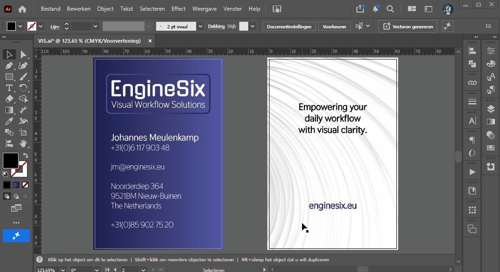Open the Object menu
Viewport: 500px width, 272px height.
105,9
